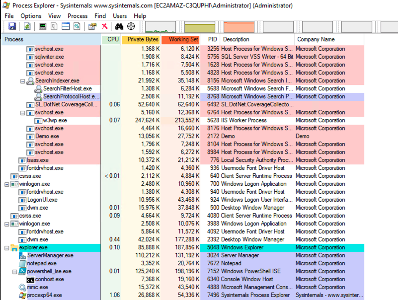Select the sqlwriter.exe process row
Image resolution: width=398 pixels, height=300 pixels.
(182, 57)
